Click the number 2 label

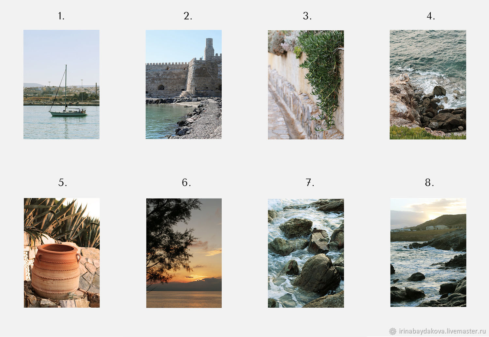pos(188,16)
